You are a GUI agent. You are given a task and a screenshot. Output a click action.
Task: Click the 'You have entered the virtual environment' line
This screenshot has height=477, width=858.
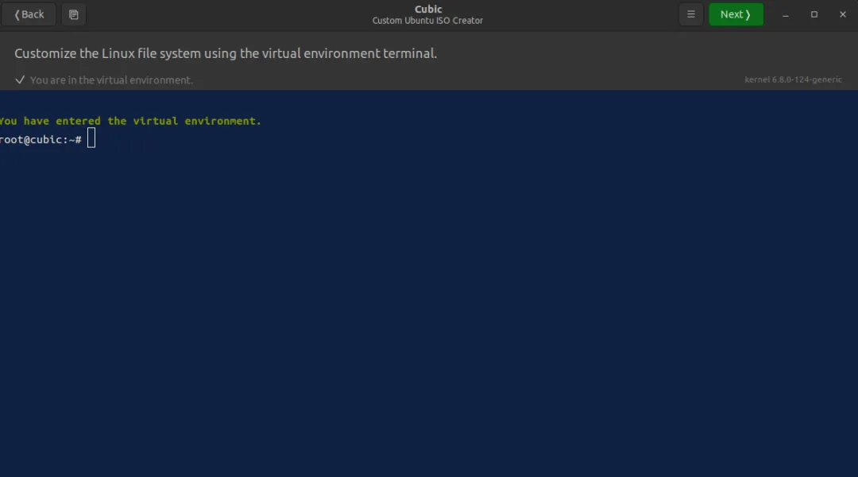[130, 121]
